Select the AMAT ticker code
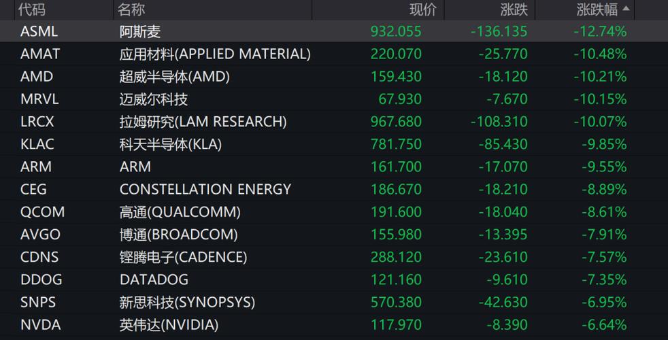The width and height of the screenshot is (668, 340). click(x=40, y=54)
